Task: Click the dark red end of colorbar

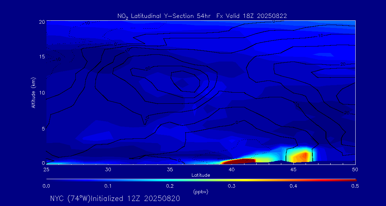Action: 353,180
